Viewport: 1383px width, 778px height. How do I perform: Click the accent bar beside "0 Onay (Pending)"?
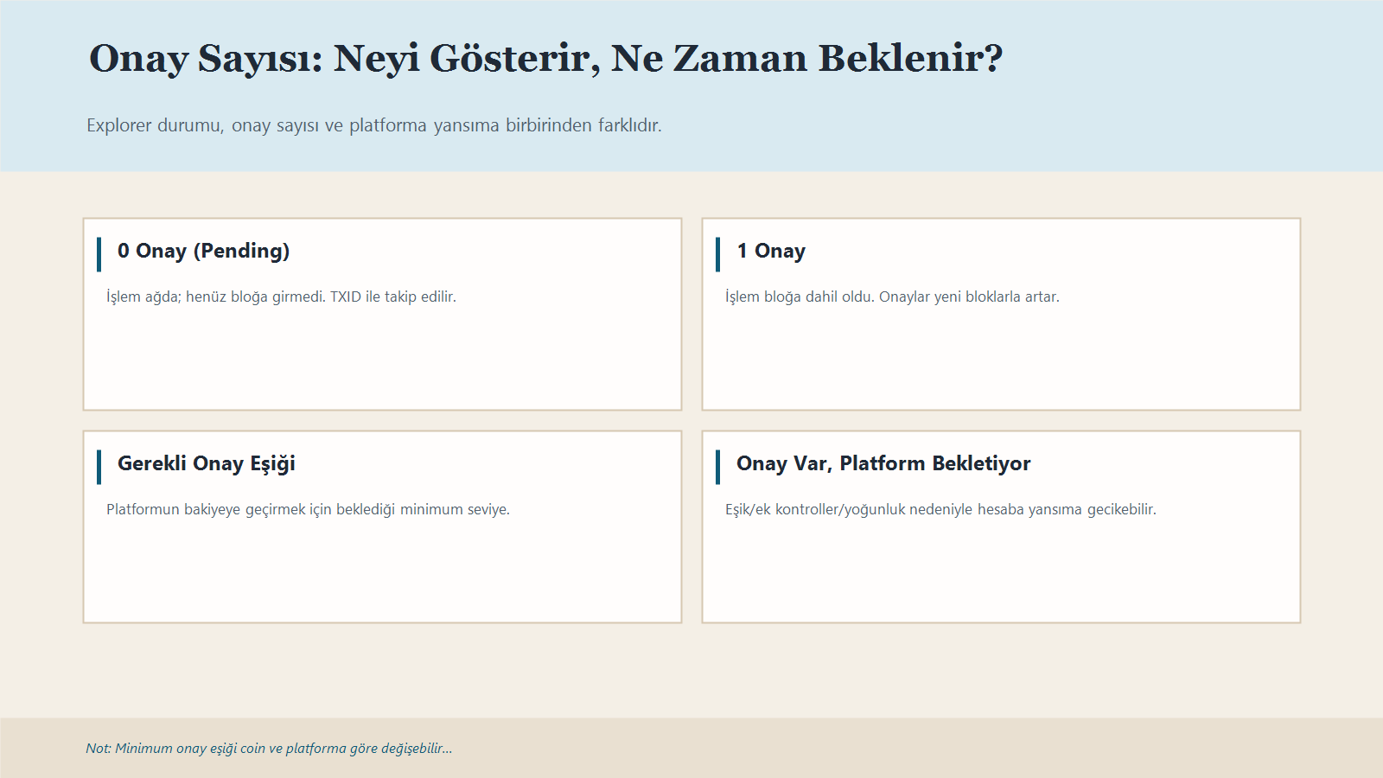pyautogui.click(x=100, y=252)
